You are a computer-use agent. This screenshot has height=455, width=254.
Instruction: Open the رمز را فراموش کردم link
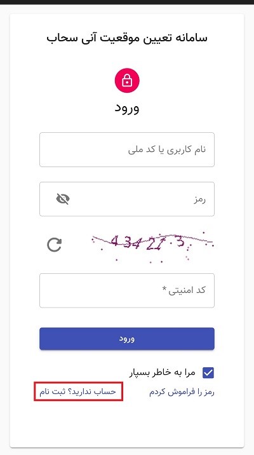[182, 391]
